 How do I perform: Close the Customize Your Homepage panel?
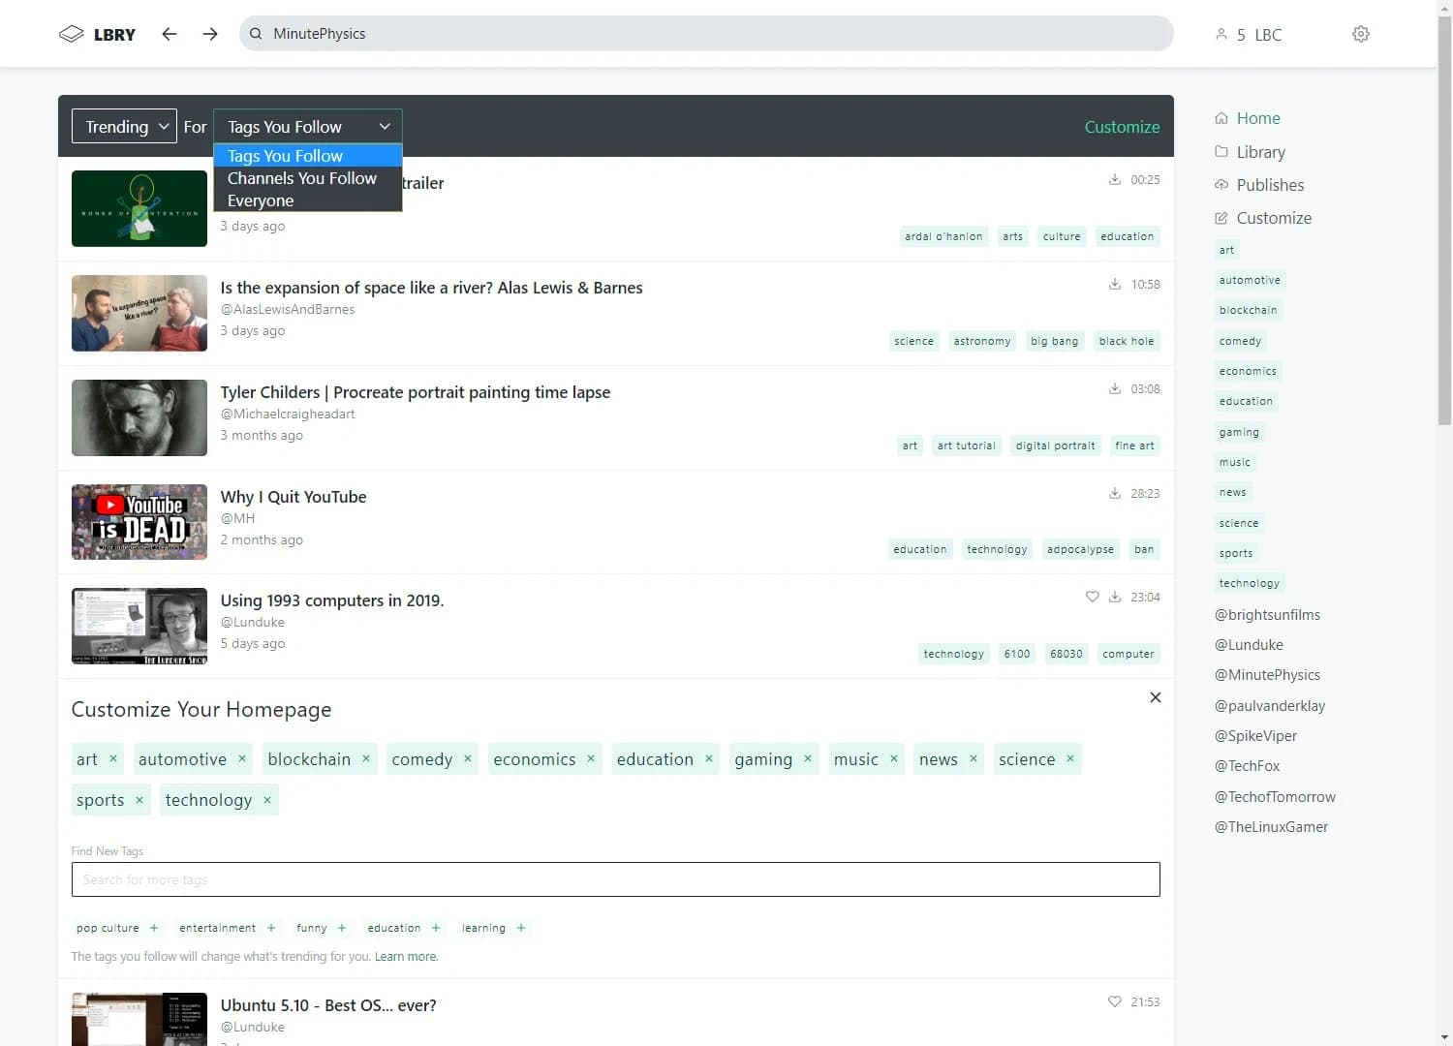(1156, 697)
